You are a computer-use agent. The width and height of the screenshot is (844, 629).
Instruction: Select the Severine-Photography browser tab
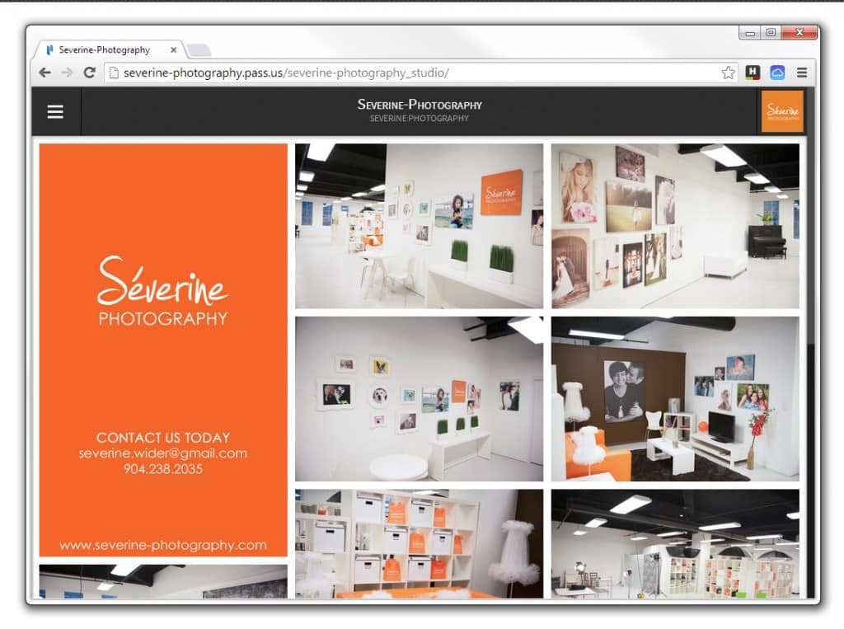coord(110,49)
